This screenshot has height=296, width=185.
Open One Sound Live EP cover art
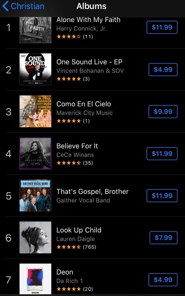(35, 69)
